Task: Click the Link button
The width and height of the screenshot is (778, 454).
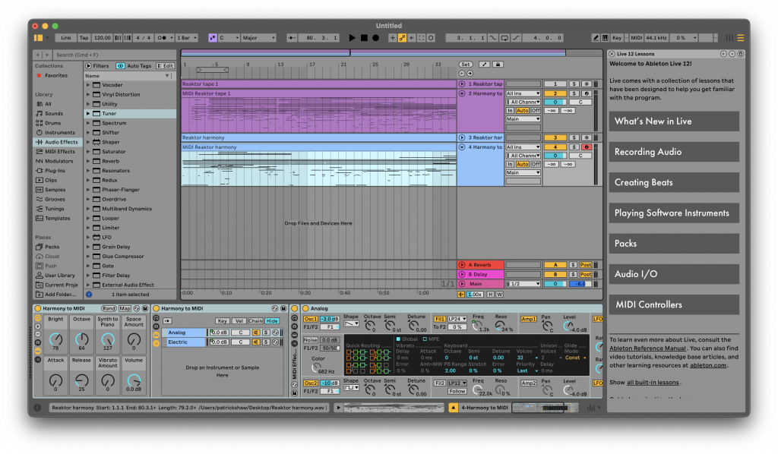Action: coord(66,38)
